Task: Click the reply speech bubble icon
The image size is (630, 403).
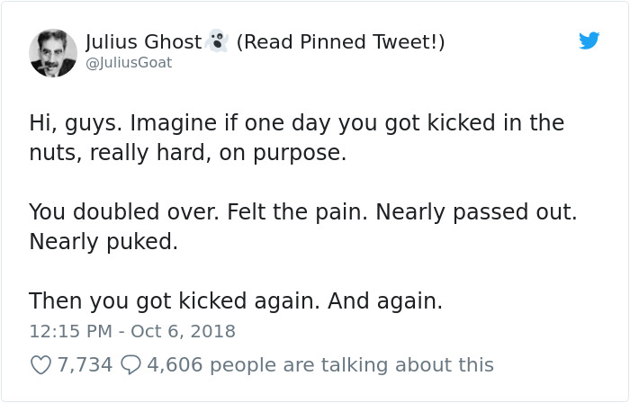Action: [130, 364]
